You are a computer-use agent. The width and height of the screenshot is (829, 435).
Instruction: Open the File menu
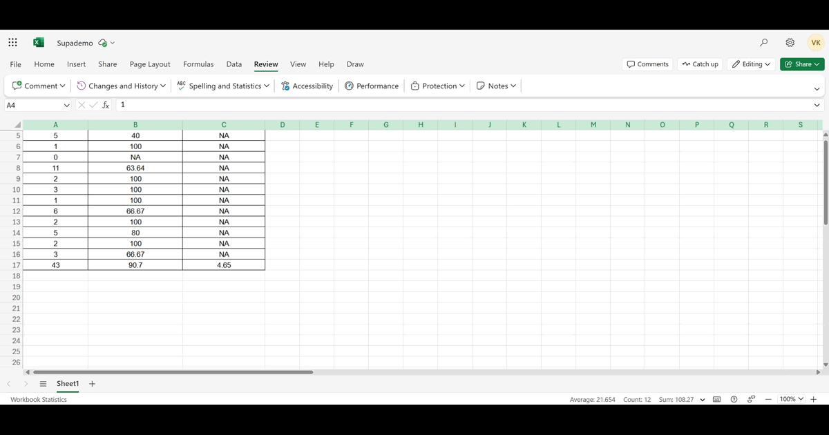point(16,64)
